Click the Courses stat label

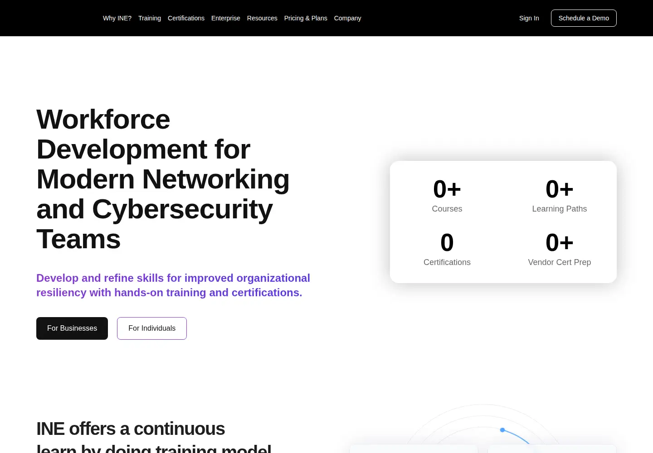coord(447,209)
